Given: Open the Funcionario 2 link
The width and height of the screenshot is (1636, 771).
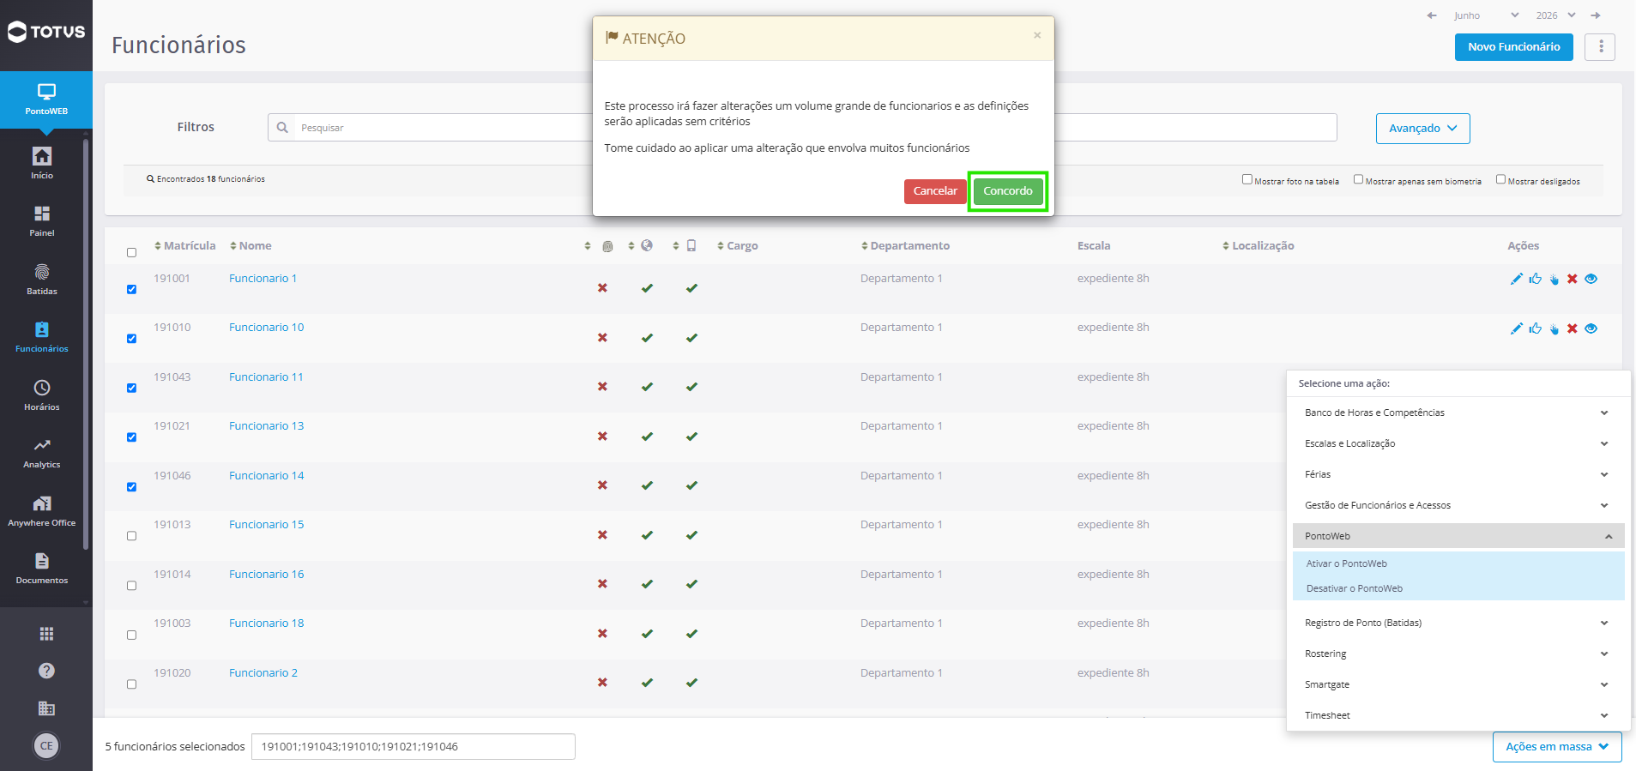Looking at the screenshot, I should (263, 673).
